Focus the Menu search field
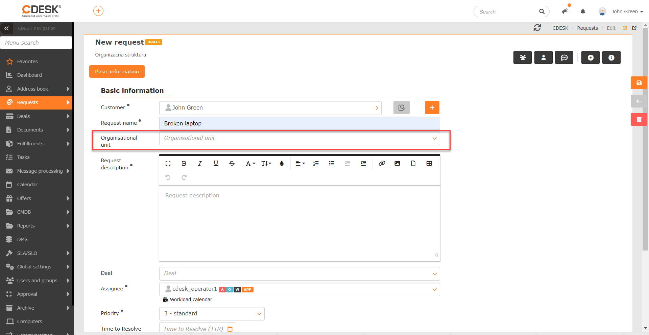Viewport: 649px width, 335px height. [36, 43]
